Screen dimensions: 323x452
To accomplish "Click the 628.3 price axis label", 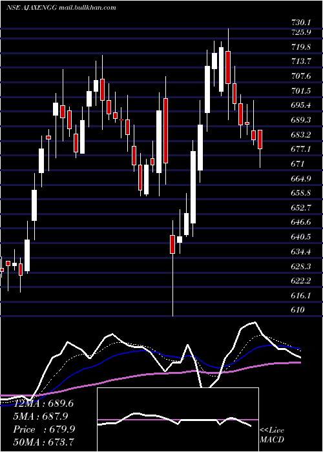I will [x=301, y=266].
